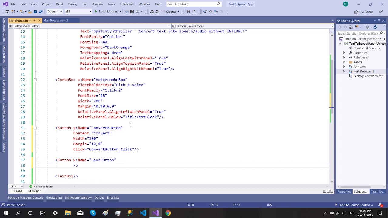Image resolution: width=388 pixels, height=218 pixels.
Task: Close the MainPage.xaml tab
Action: (x=39, y=21)
